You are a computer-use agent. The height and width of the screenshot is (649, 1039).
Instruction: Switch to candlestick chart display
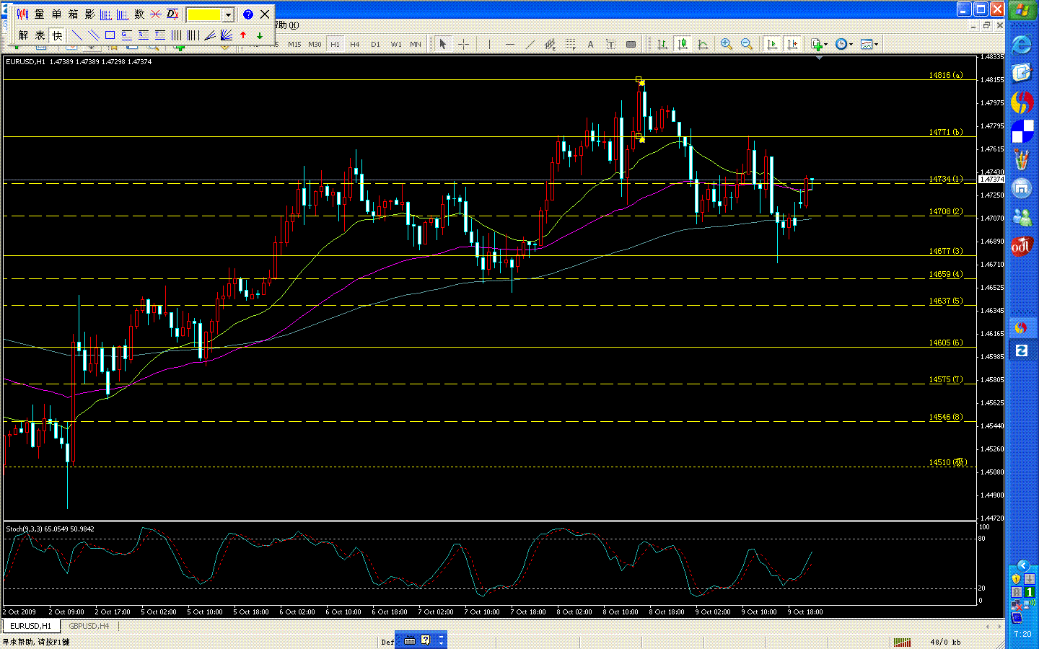pos(683,45)
